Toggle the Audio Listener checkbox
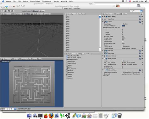 click(107, 56)
